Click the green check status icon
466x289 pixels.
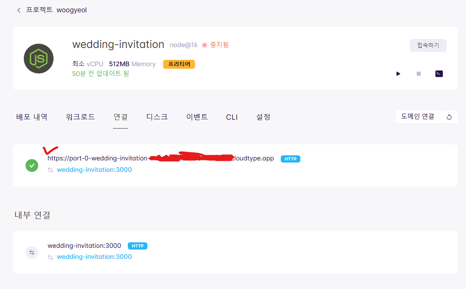[32, 166]
